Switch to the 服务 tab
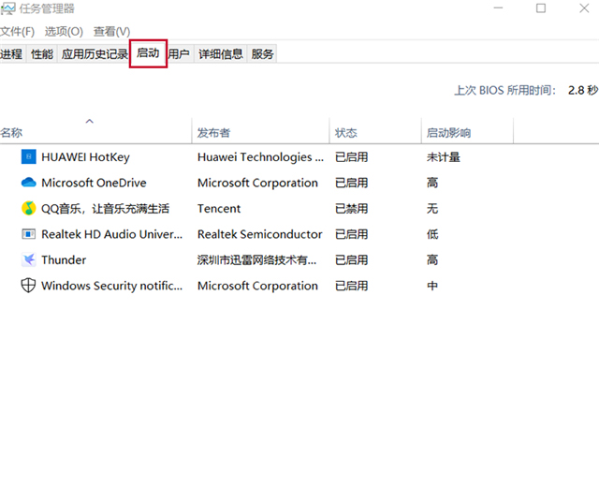 tap(262, 54)
